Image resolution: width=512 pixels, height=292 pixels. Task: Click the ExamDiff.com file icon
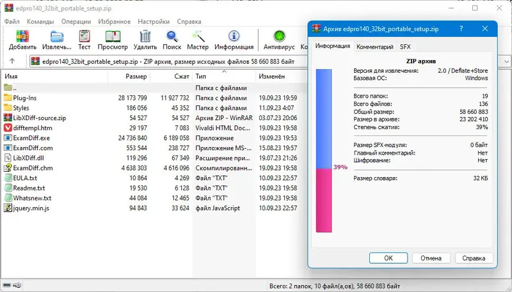point(8,148)
